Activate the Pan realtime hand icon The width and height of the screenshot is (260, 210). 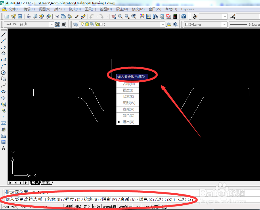114,16
